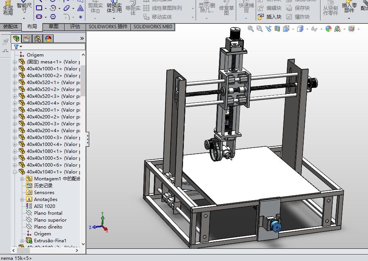Expand the (固定) mesa<1> component node
Screen dimensions: 368x261
(x=15, y=62)
